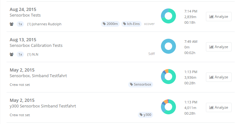240x124 pixels.
Task: Analyze the Sensorbox Calibration Tests session
Action: tap(218, 47)
